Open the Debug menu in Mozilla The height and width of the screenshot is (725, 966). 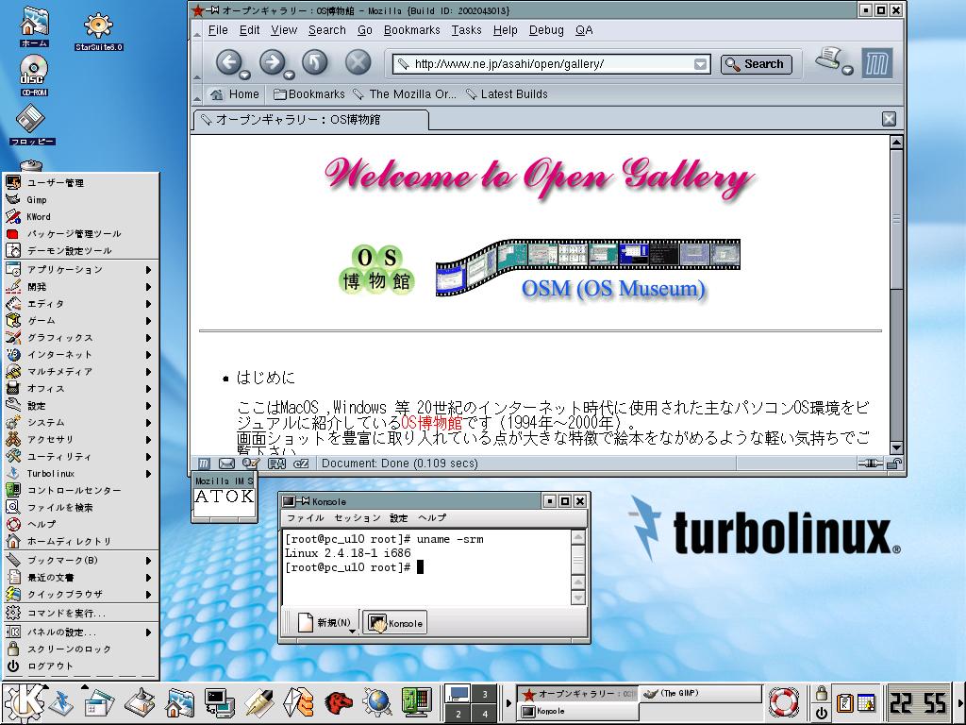click(546, 30)
